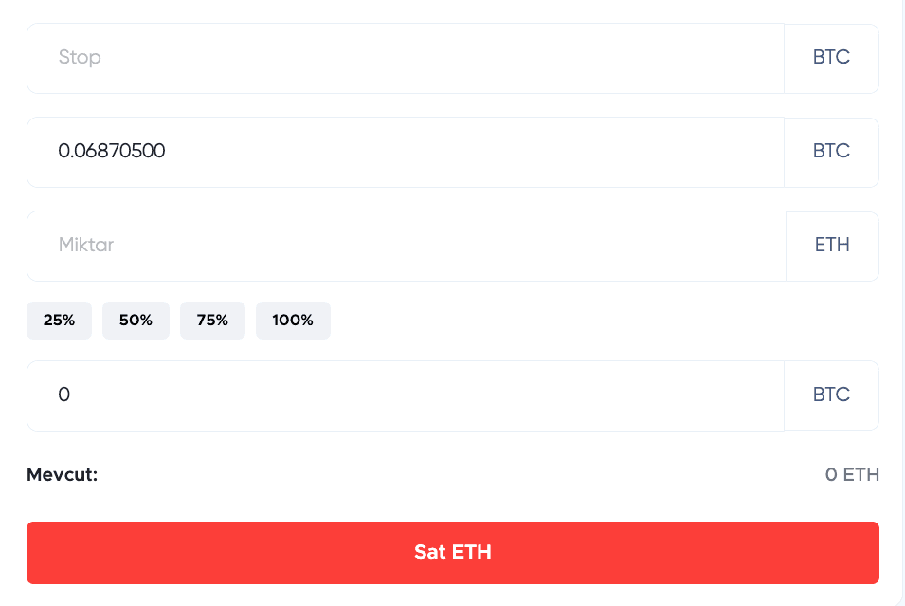Click the BTC unit beside Stop field
This screenshot has height=606, width=905.
point(831,58)
